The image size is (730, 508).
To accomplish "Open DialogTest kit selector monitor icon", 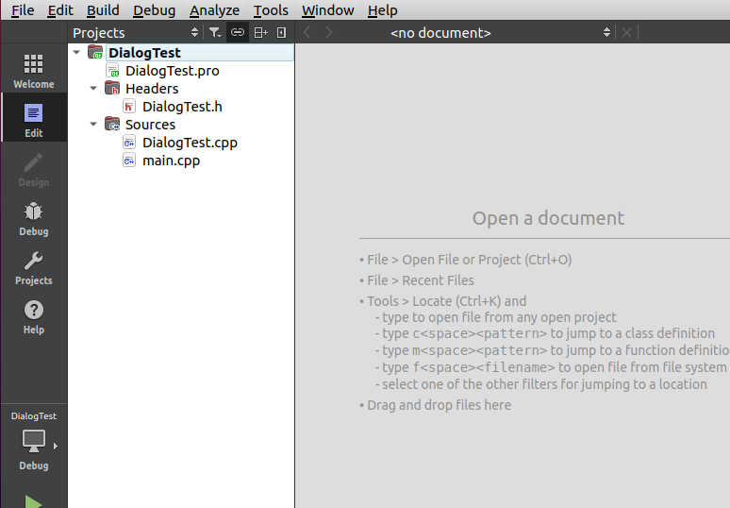I will (34, 441).
